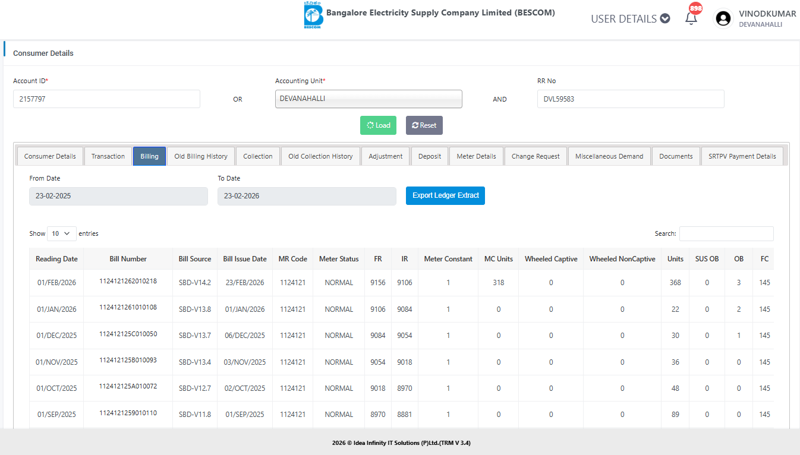Focus the table Search box
The width and height of the screenshot is (800, 455).
click(x=726, y=233)
